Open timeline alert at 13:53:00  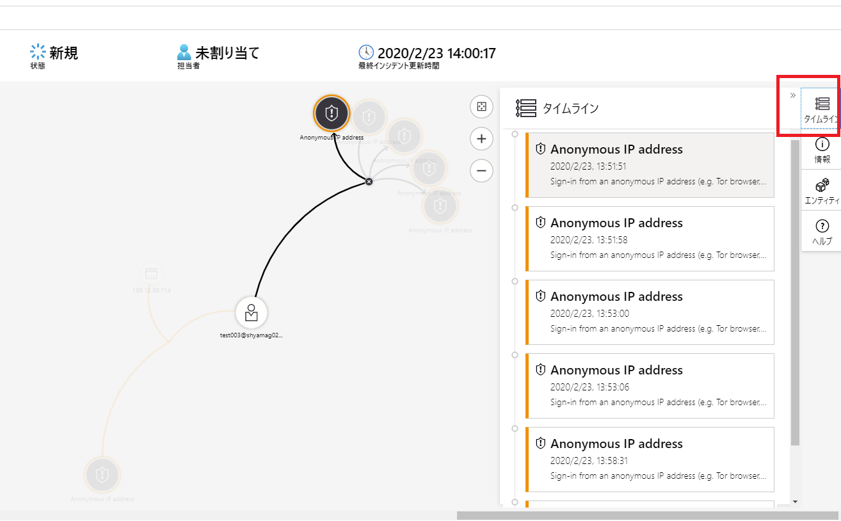[x=650, y=312]
